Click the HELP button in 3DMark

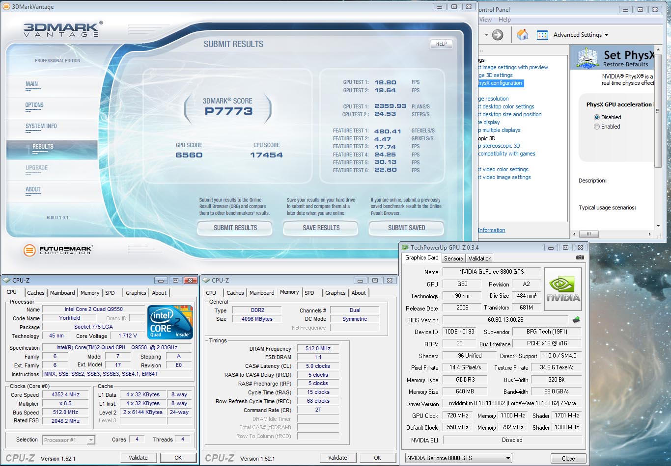(x=442, y=44)
